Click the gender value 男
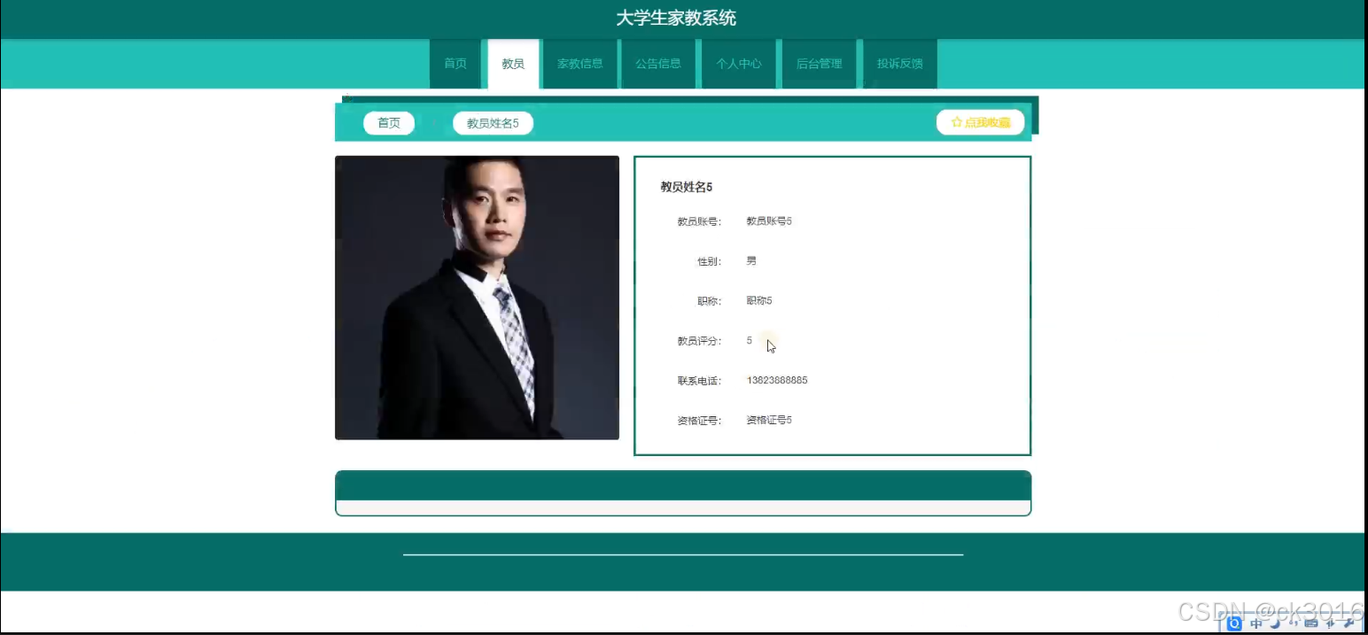1368x635 pixels. 751,261
